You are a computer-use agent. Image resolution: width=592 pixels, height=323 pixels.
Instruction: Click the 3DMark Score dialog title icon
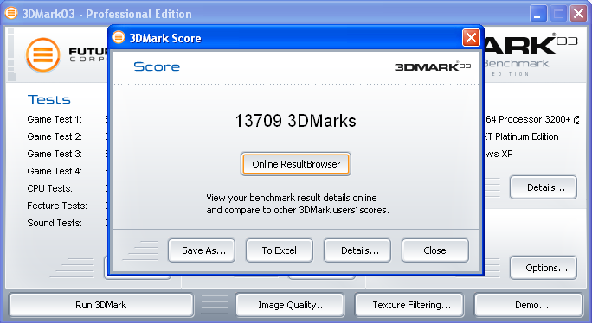click(119, 37)
